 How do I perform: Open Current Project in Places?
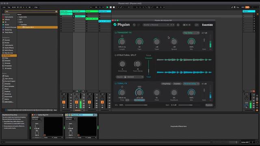[10, 81]
